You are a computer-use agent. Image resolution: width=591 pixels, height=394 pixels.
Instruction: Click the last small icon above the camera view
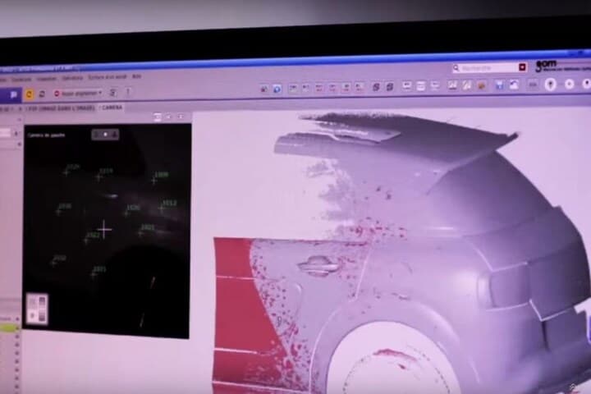(x=181, y=117)
